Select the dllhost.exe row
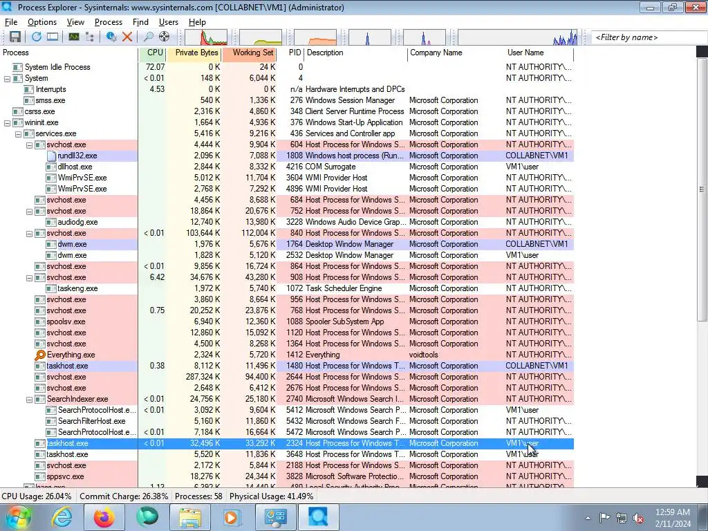Viewport: 708px width, 531px height. [x=287, y=167]
